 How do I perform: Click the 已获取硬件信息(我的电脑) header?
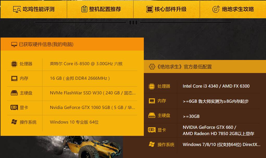click(x=72, y=44)
